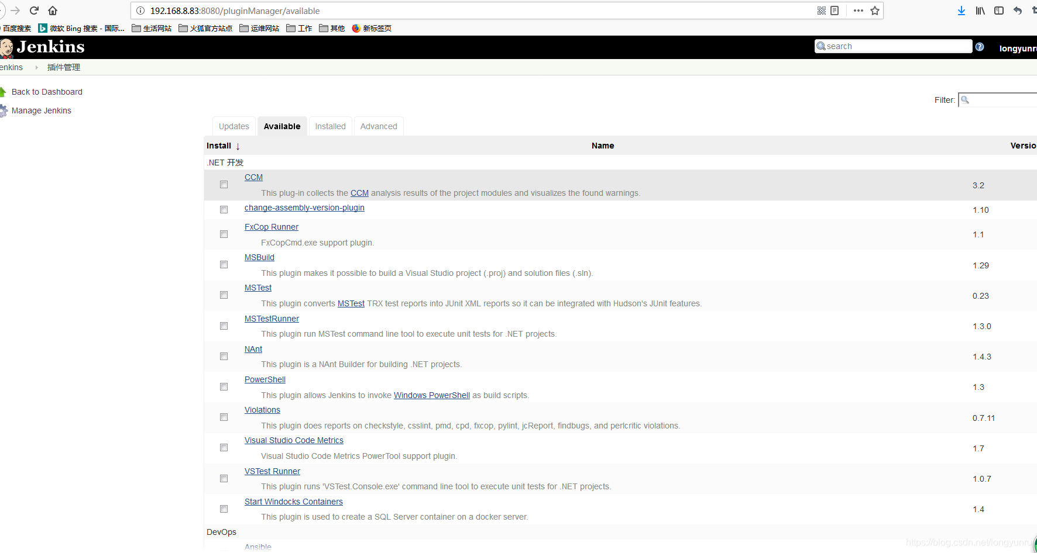The image size is (1037, 553).
Task: Select the Available tab
Action: point(282,126)
